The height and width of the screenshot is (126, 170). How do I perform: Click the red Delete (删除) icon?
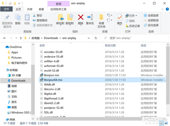(x=81, y=17)
